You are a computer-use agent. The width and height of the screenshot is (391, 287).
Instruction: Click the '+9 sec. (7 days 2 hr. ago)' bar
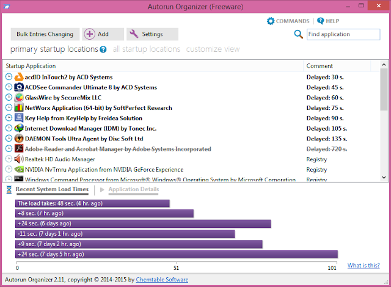(139, 244)
